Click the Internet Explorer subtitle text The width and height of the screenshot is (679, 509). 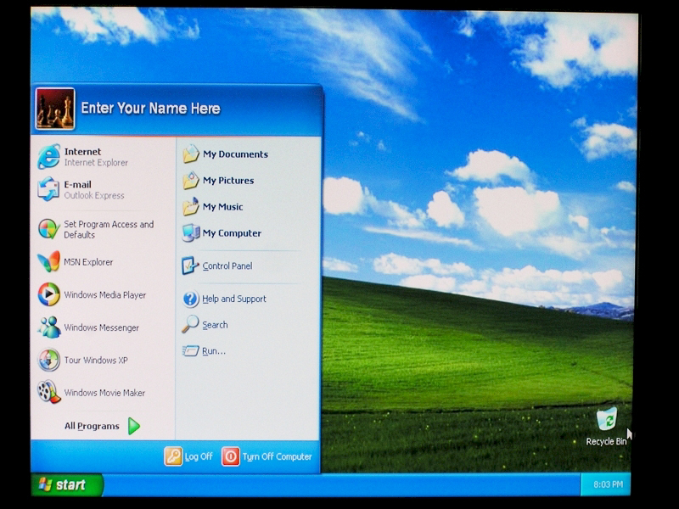(x=96, y=163)
